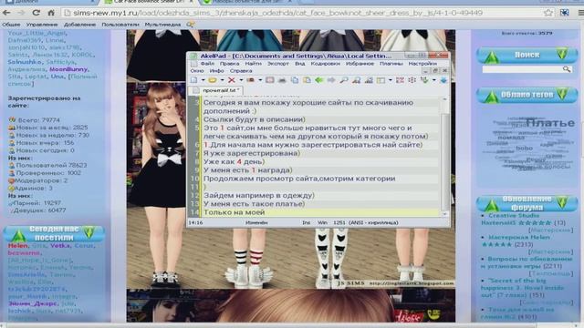This screenshot has height=328, width=584.
Task: Click the browser Forward arrow
Action: 21,13
